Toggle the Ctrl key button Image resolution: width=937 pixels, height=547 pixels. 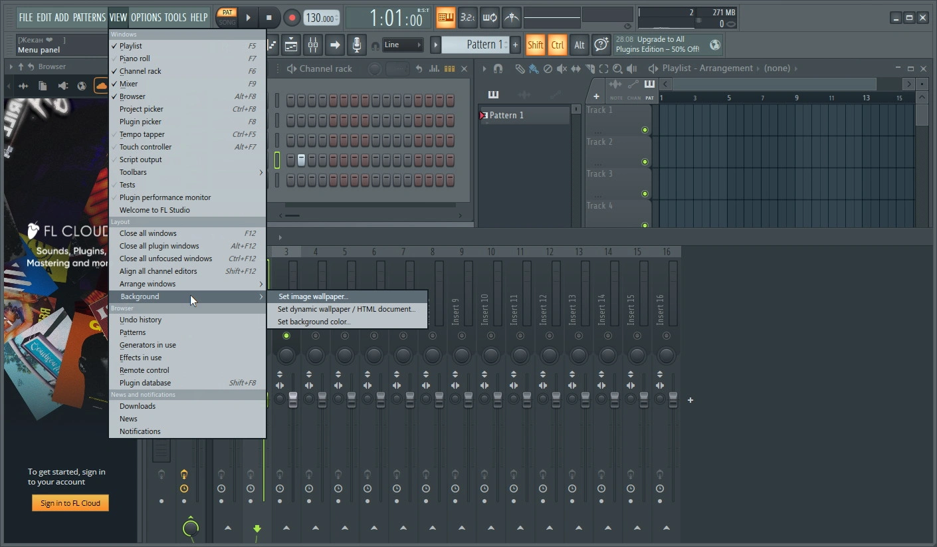click(x=558, y=45)
